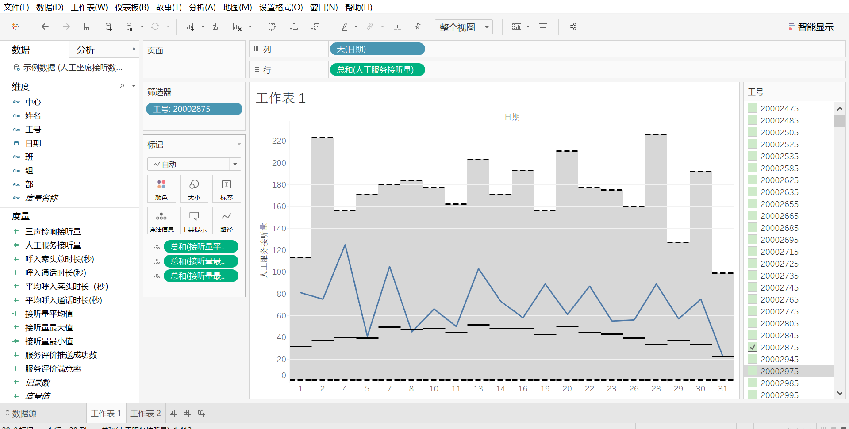The width and height of the screenshot is (849, 429).
Task: Uncheck the 20002875 filter checkbox
Action: (753, 347)
